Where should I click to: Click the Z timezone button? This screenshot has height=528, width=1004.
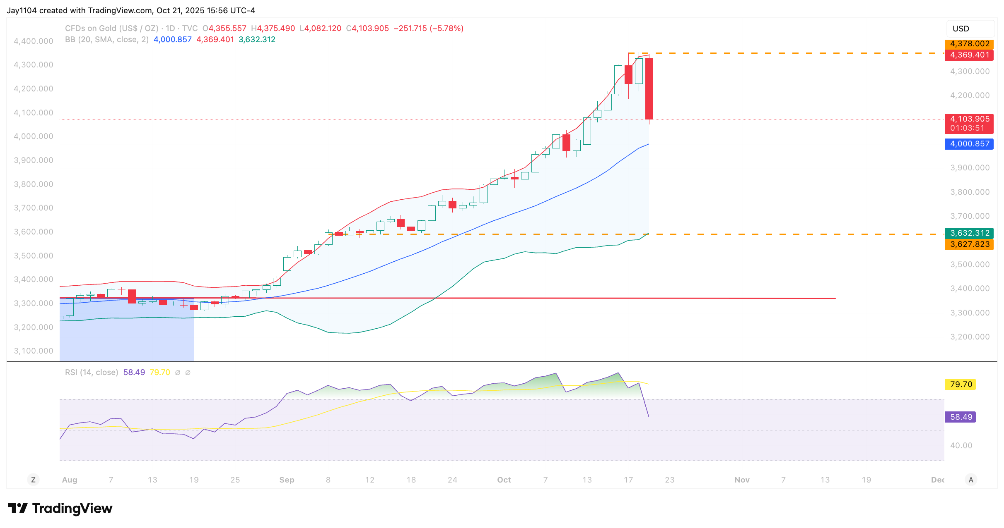coord(33,480)
